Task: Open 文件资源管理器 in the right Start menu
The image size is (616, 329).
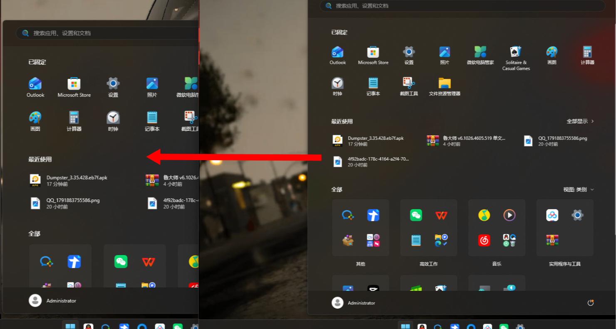Action: tap(445, 87)
